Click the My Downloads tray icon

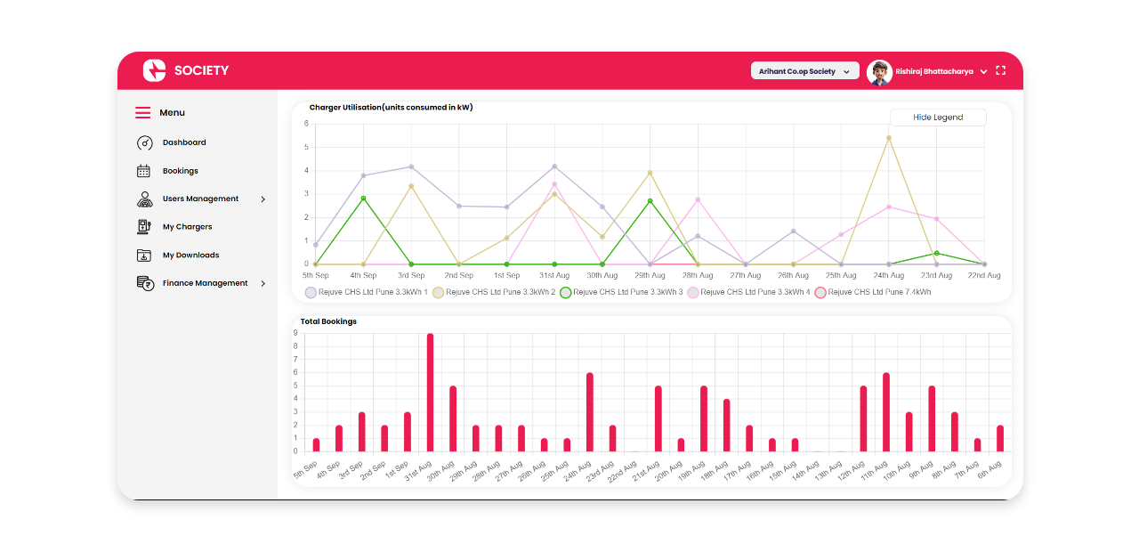coord(144,256)
